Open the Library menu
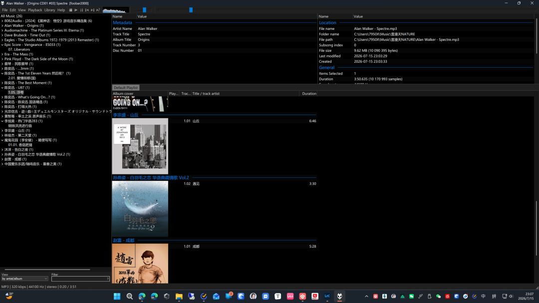 coord(49,10)
